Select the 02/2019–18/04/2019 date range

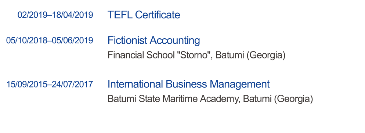point(55,15)
